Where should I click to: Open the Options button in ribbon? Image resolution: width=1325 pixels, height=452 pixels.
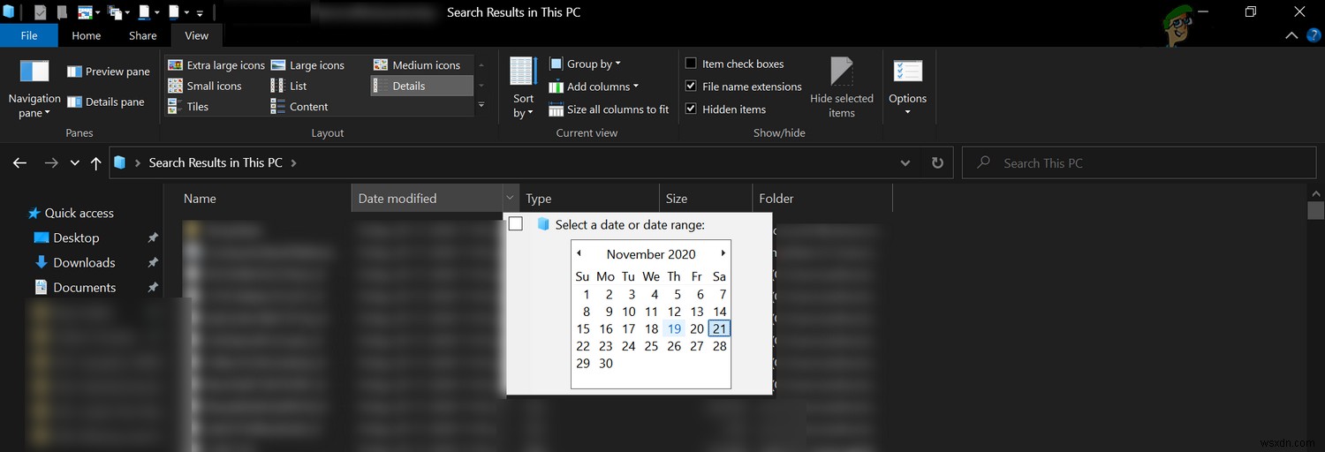point(907,87)
